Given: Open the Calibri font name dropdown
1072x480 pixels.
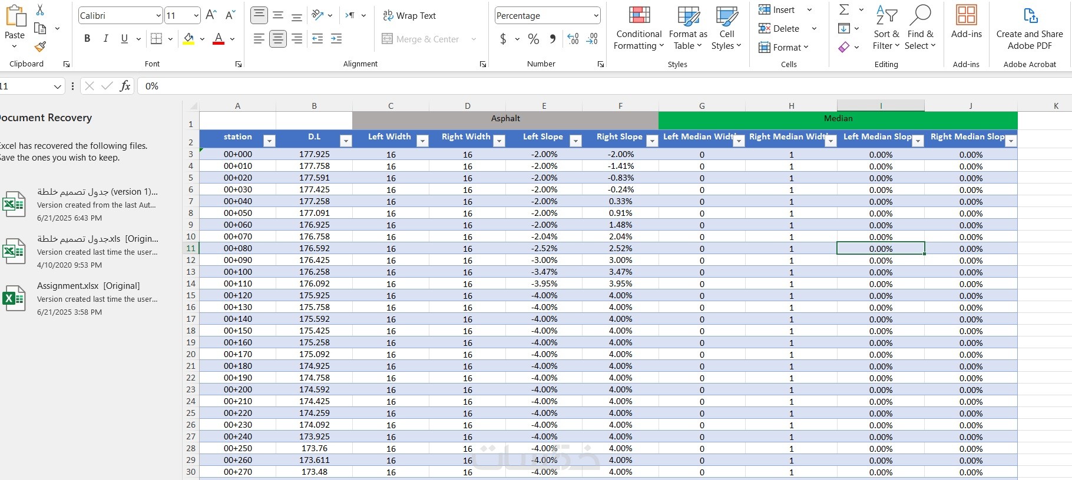Looking at the screenshot, I should (x=158, y=16).
